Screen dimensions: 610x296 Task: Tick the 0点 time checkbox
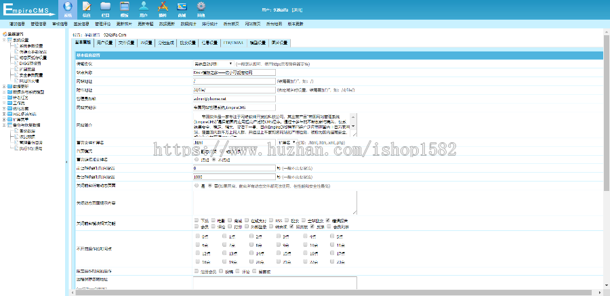click(198, 236)
